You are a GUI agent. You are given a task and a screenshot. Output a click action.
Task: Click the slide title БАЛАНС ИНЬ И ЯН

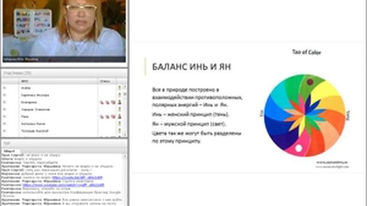click(x=192, y=67)
